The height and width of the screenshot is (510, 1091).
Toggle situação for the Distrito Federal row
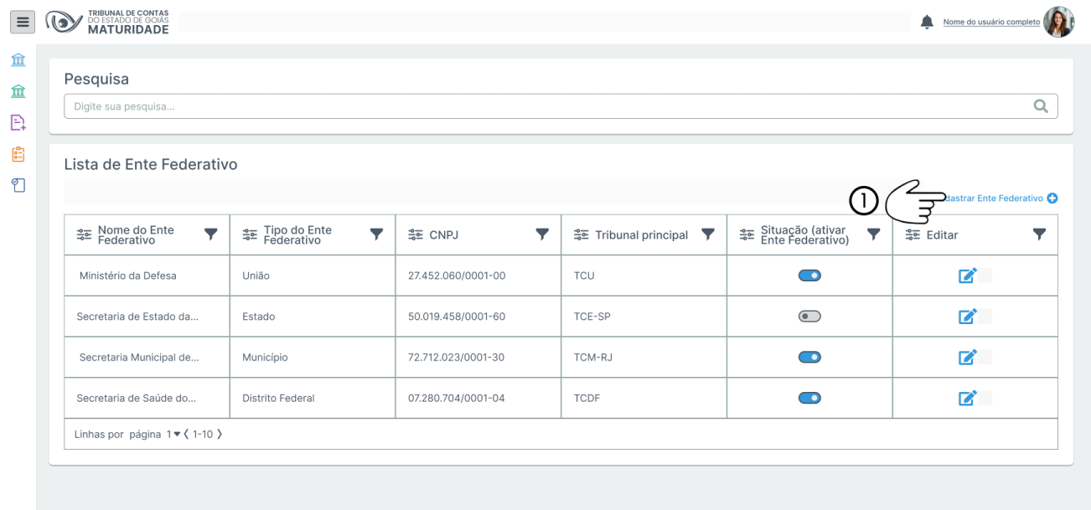[x=809, y=398]
